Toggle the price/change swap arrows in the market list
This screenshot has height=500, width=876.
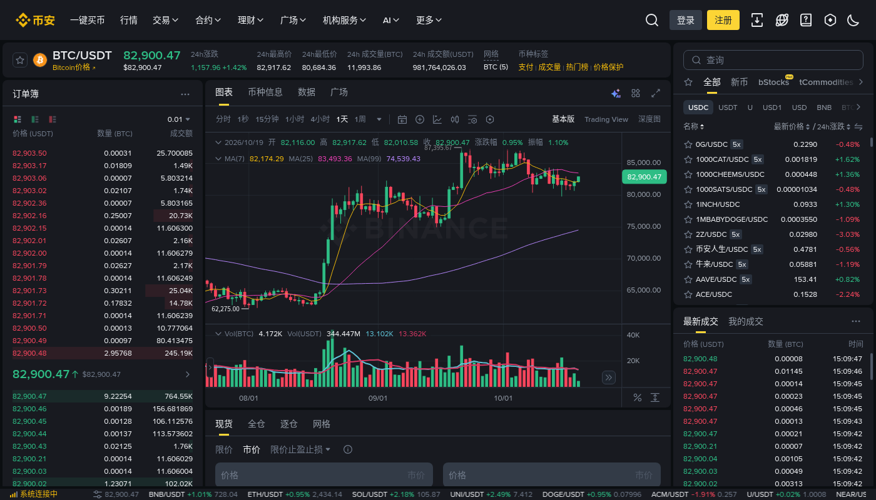(x=858, y=127)
